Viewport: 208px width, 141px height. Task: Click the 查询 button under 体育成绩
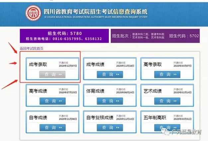point(110,101)
